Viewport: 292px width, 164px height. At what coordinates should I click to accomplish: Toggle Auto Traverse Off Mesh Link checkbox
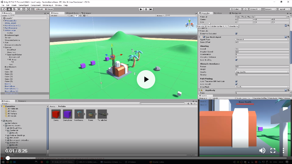coord(236,81)
